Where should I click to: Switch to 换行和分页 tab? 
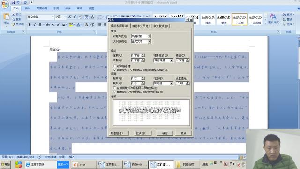[x=141, y=26]
